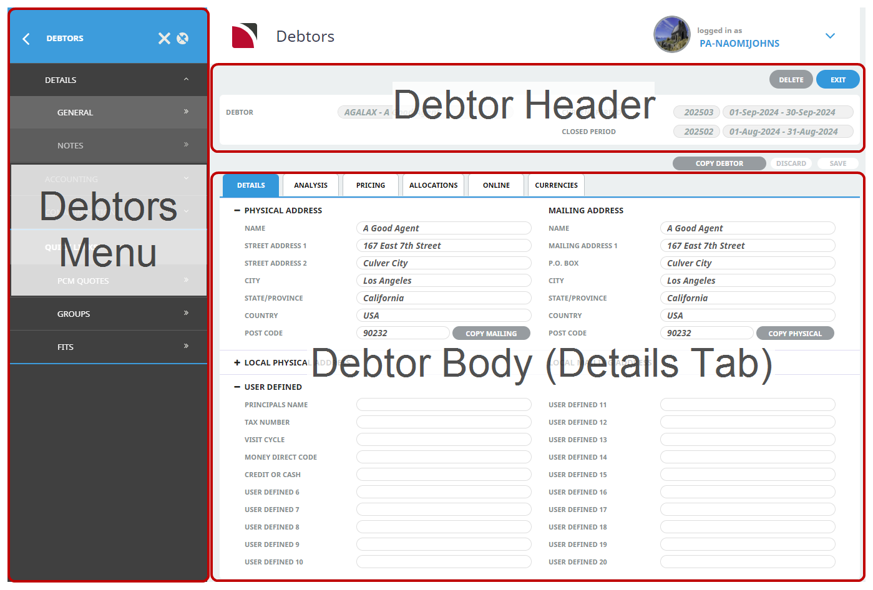Viewport: 873px width, 590px height.
Task: Switch to the ONLINE tab
Action: [496, 185]
